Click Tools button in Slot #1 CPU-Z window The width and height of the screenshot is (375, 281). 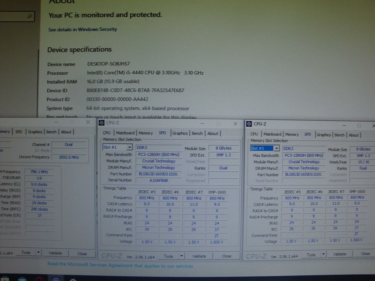[168, 256]
